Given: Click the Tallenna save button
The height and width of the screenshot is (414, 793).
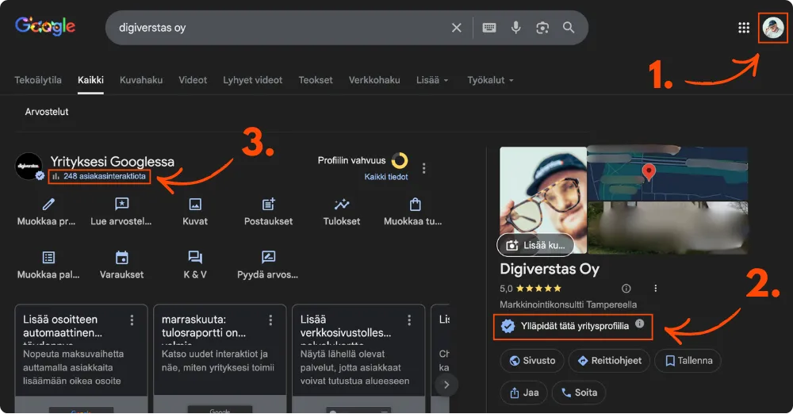Looking at the screenshot, I should (688, 361).
